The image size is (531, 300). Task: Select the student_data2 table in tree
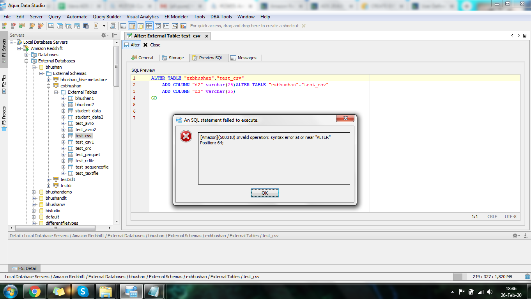(89, 117)
